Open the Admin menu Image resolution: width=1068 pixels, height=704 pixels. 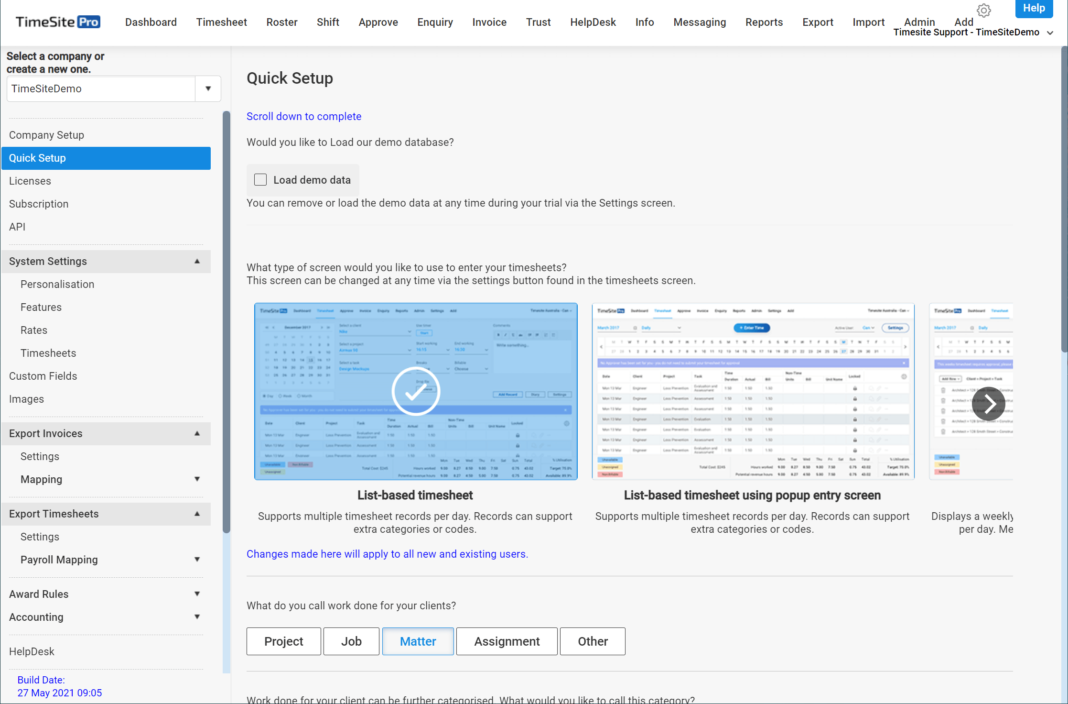[919, 22]
